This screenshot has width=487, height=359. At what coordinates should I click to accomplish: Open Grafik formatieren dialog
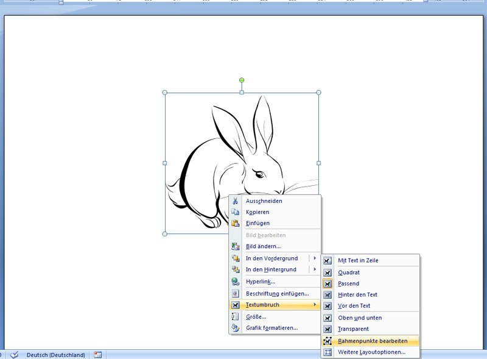272,328
